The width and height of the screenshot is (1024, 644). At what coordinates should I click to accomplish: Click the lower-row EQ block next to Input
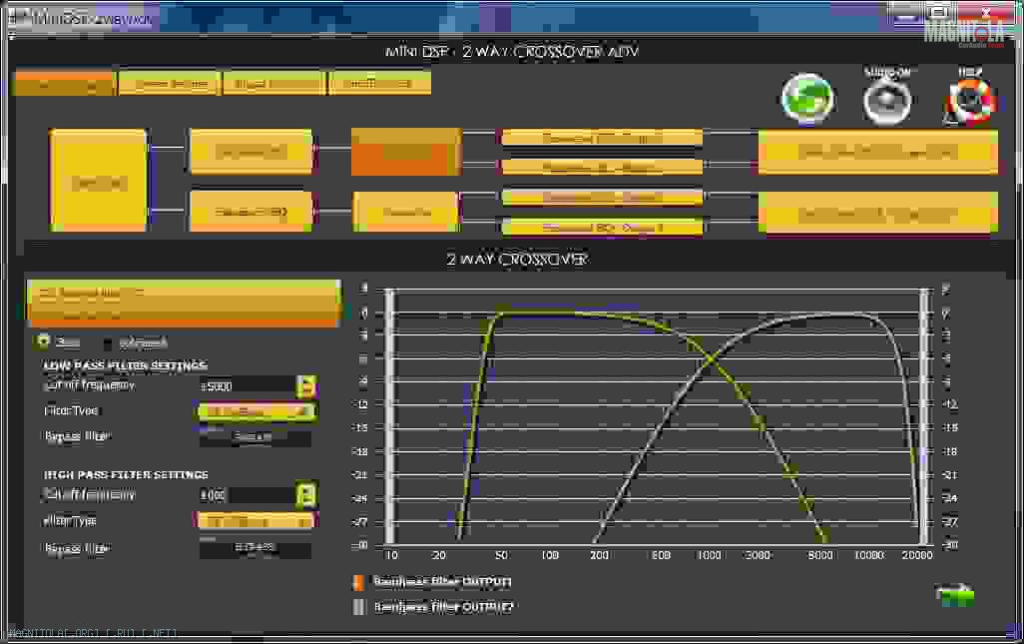[251, 212]
